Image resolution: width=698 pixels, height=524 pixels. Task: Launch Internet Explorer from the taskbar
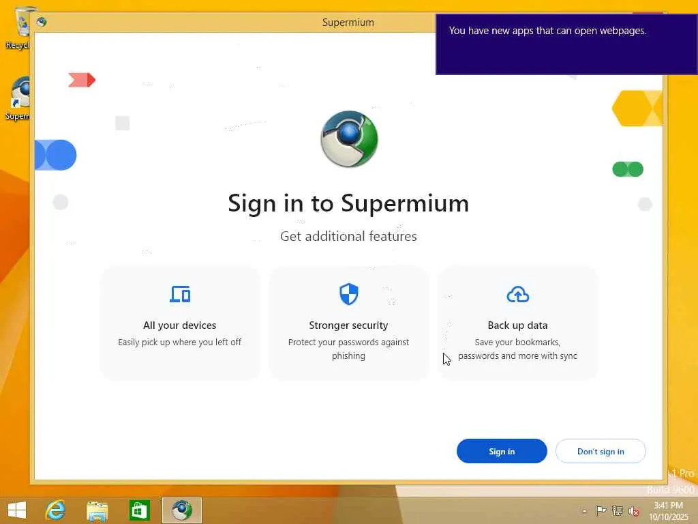tap(56, 510)
